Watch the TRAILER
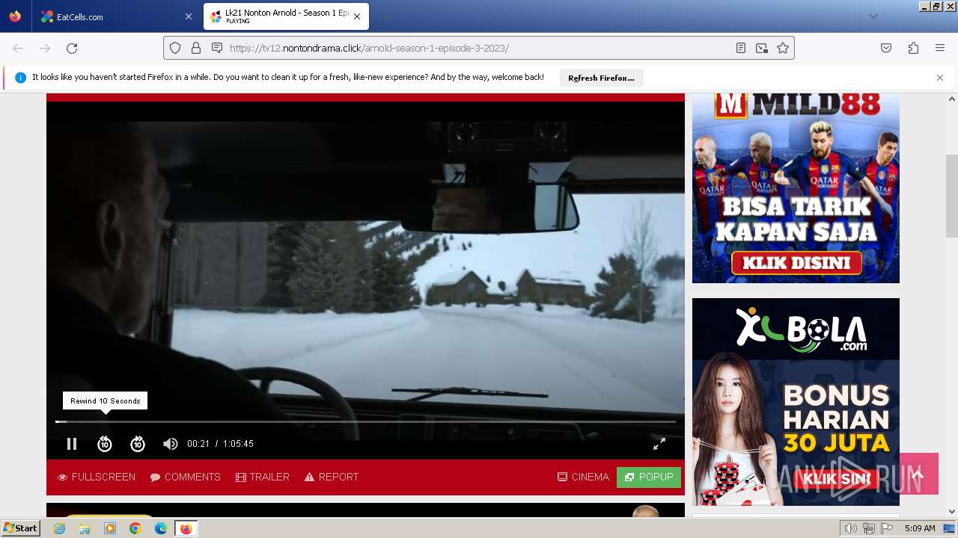Viewport: 958px width, 538px height. [263, 477]
